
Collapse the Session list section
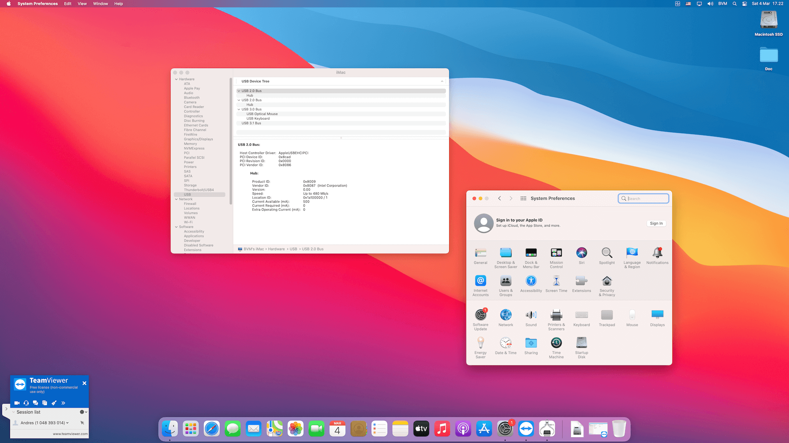(x=14, y=412)
